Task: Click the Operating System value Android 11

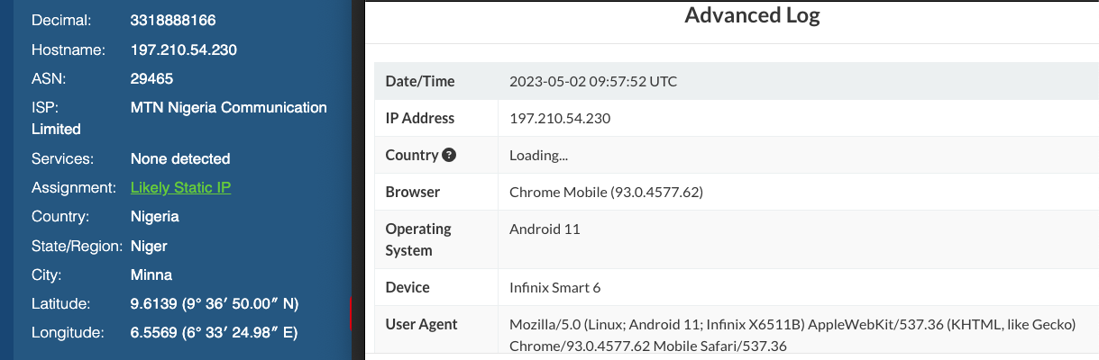Action: 545,229
